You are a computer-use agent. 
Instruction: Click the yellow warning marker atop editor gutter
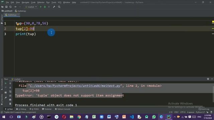point(213,22)
